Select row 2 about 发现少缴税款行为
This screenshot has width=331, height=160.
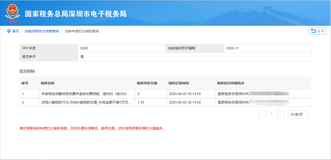tap(165, 102)
